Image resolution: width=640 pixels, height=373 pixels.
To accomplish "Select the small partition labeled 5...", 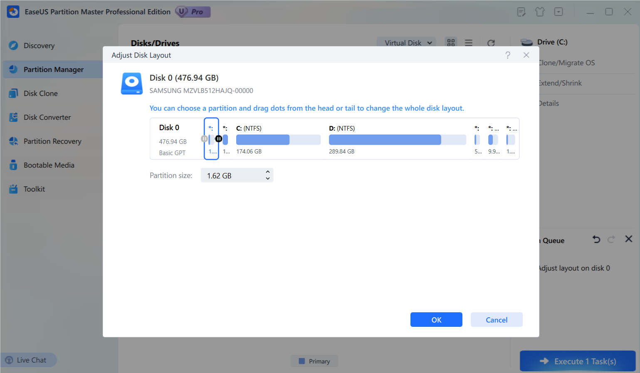I will 477,139.
